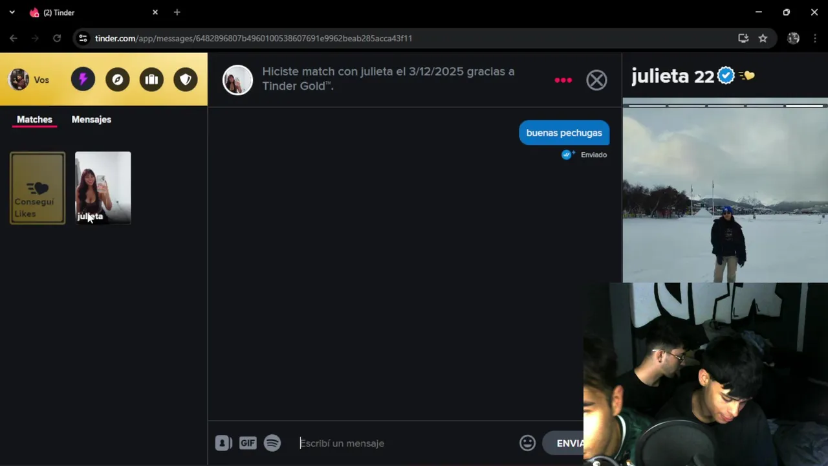
Task: Click the match info header text
Action: pos(388,78)
